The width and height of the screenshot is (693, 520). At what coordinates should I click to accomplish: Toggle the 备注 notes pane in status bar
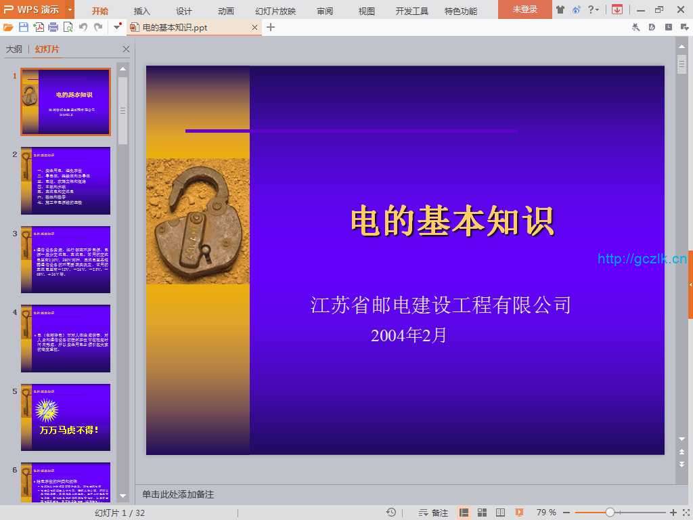[x=434, y=513]
